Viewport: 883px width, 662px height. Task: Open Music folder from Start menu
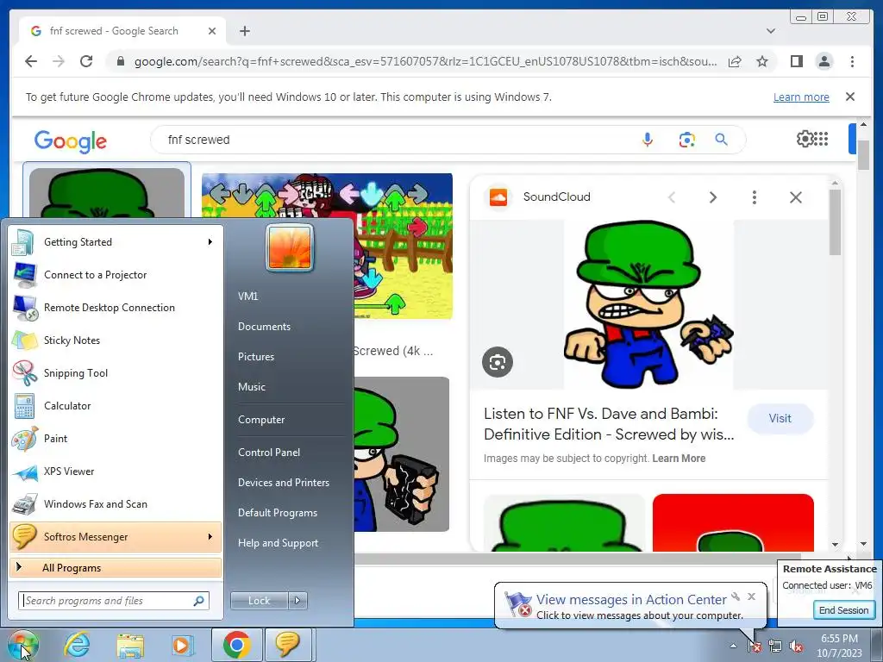pos(252,387)
